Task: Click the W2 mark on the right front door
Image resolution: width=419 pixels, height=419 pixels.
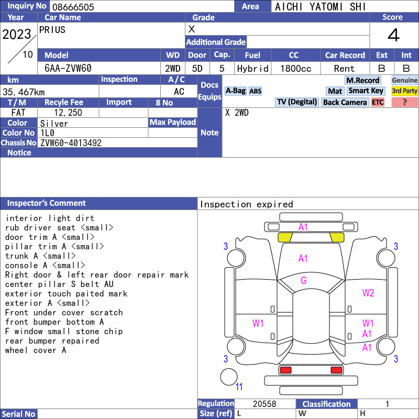Action: [368, 293]
